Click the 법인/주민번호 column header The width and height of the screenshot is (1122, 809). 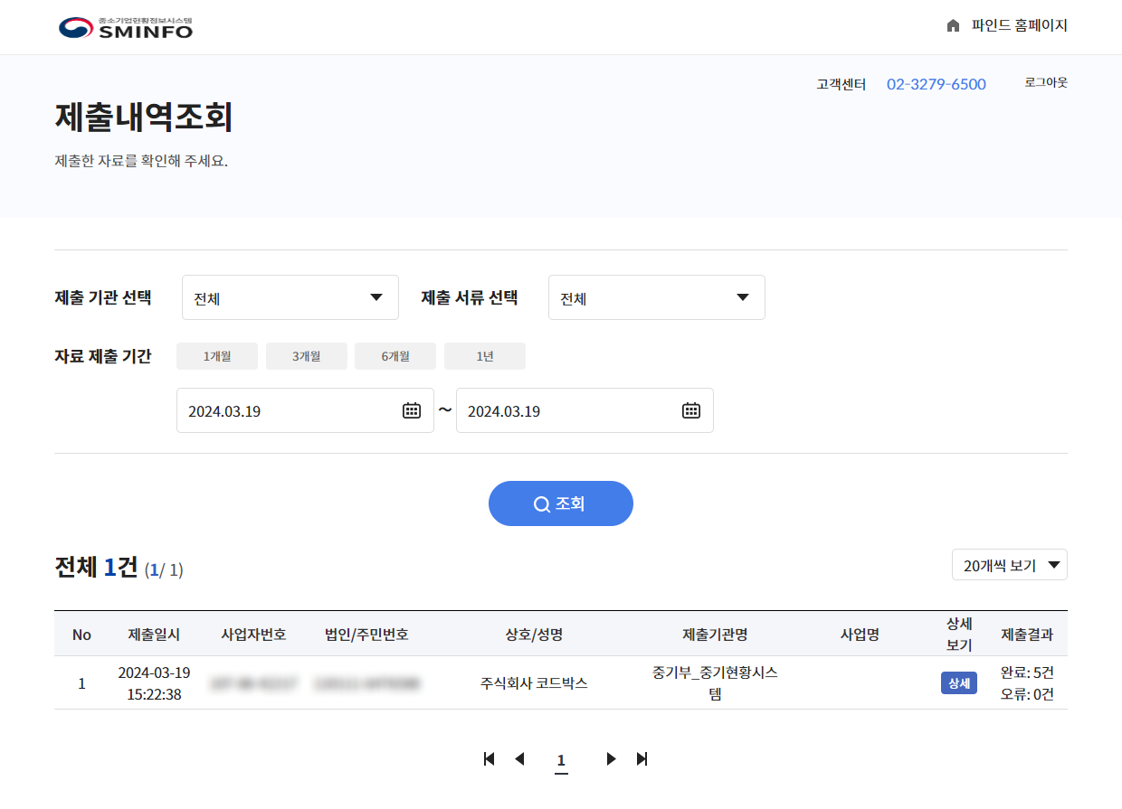366,635
